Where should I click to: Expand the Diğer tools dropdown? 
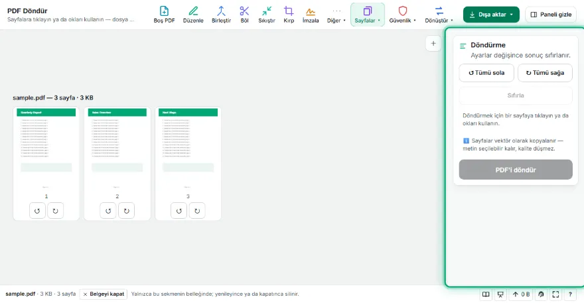336,15
